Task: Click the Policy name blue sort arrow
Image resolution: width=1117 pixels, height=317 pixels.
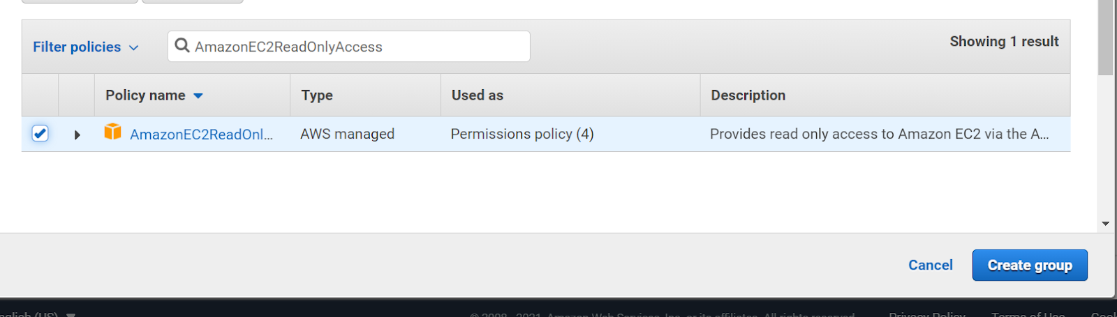Action: tap(198, 96)
